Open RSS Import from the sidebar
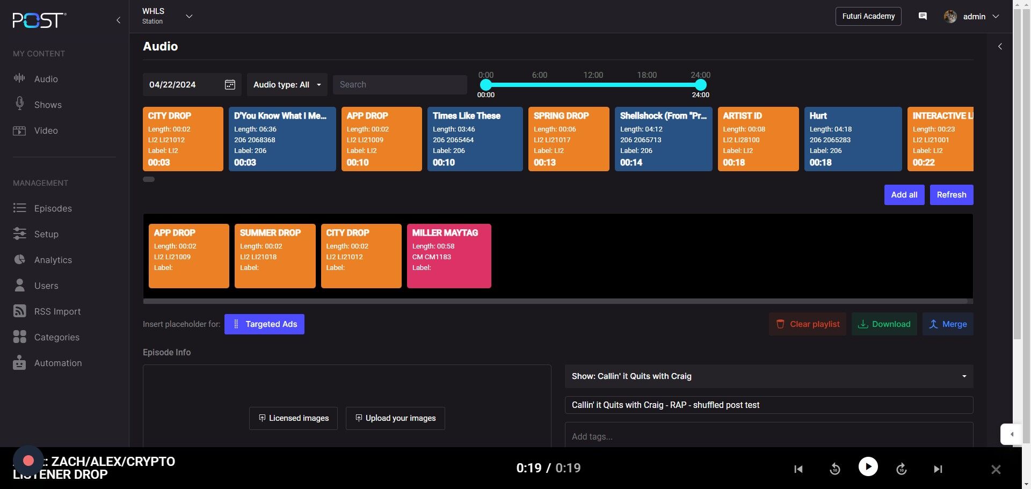Screen dimensions: 1031x489 click(57, 311)
